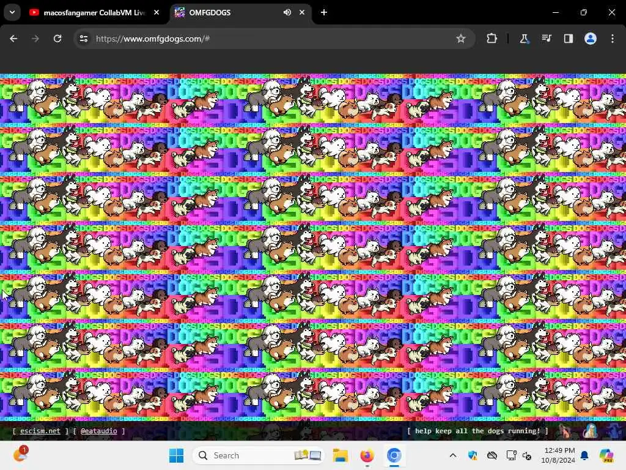
Task: Open the Chrome profile avatar
Action: (x=591, y=39)
